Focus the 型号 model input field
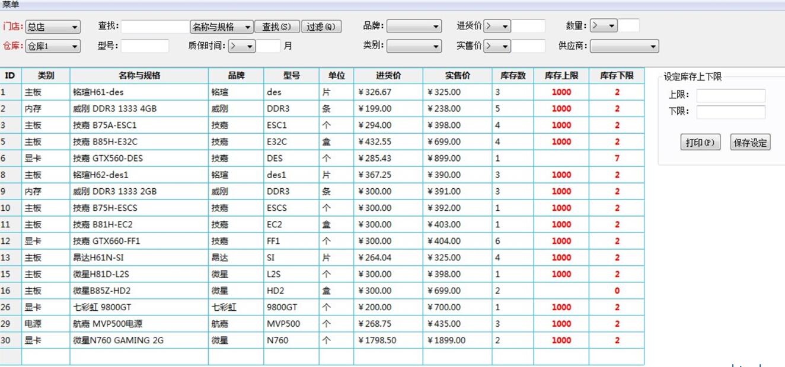This screenshot has width=785, height=367. (x=145, y=46)
